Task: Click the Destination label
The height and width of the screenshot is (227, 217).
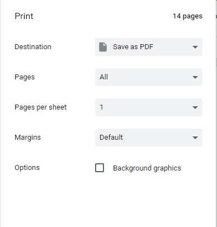Action: tap(33, 47)
